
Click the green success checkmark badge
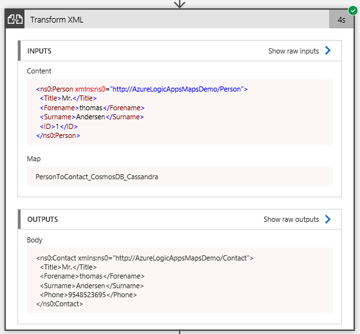pos(353,10)
